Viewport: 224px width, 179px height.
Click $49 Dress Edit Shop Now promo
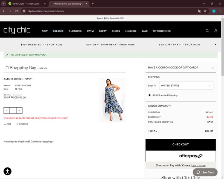[41, 44]
